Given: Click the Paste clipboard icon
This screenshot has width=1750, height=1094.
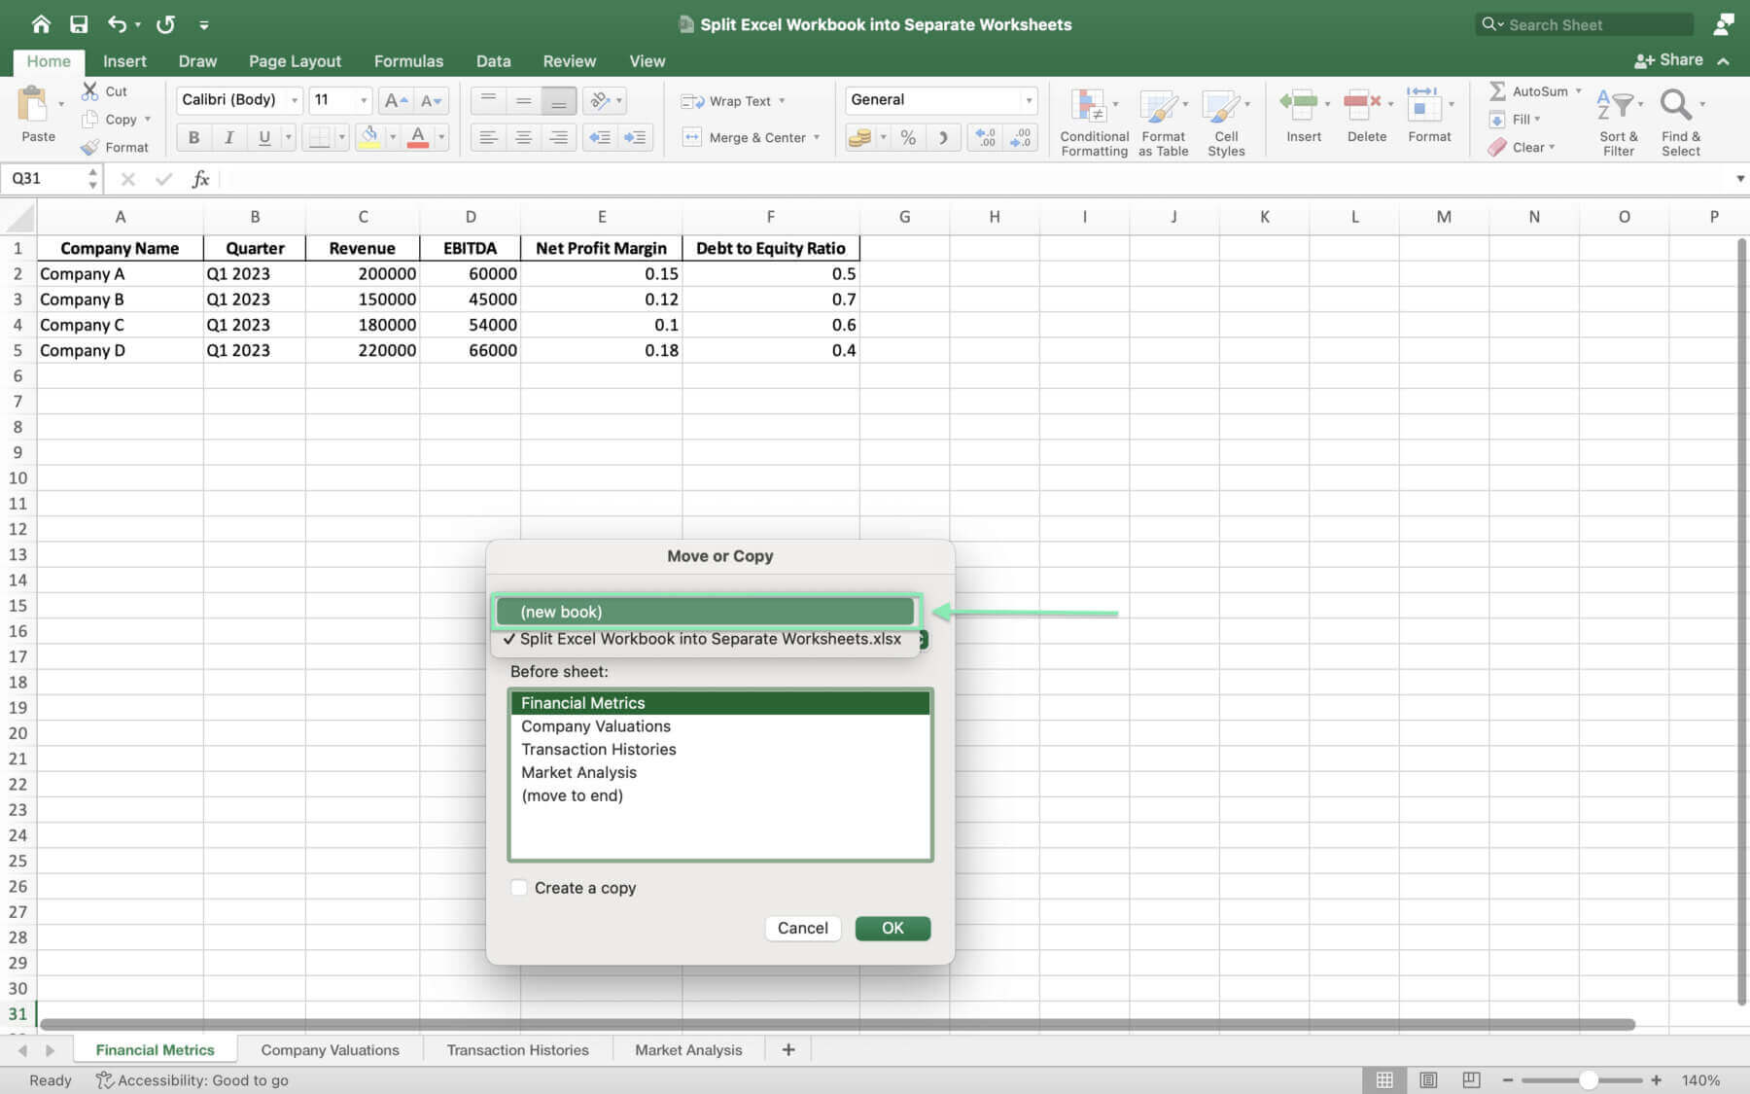Looking at the screenshot, I should 34,105.
